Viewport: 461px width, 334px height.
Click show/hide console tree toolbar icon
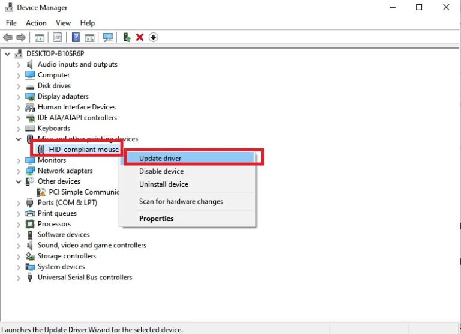(x=40, y=37)
